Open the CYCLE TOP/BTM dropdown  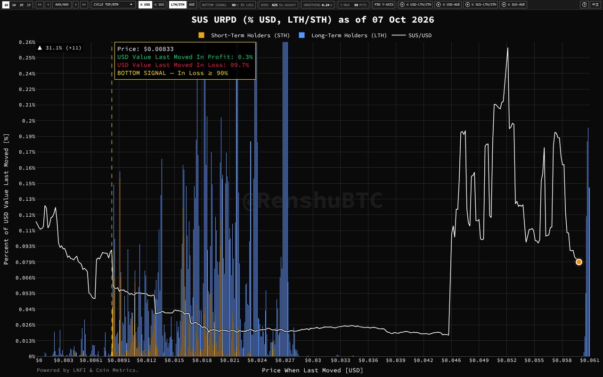[113, 5]
